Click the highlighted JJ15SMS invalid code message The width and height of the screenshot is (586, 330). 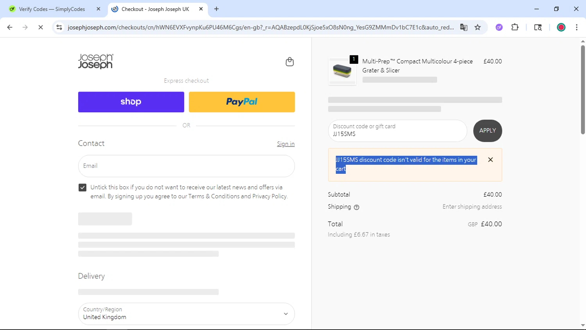coord(406,164)
